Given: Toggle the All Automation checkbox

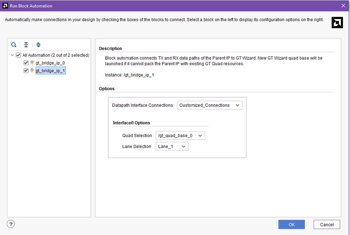Looking at the screenshot, I should [18, 55].
